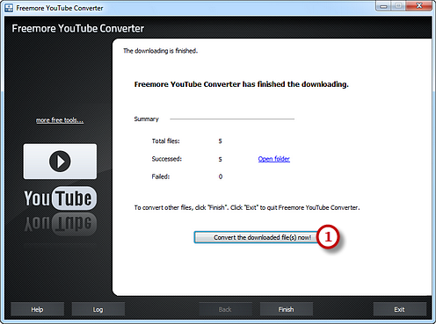Click the app icon in title bar
Image resolution: width=436 pixels, height=324 pixels.
click(9, 8)
